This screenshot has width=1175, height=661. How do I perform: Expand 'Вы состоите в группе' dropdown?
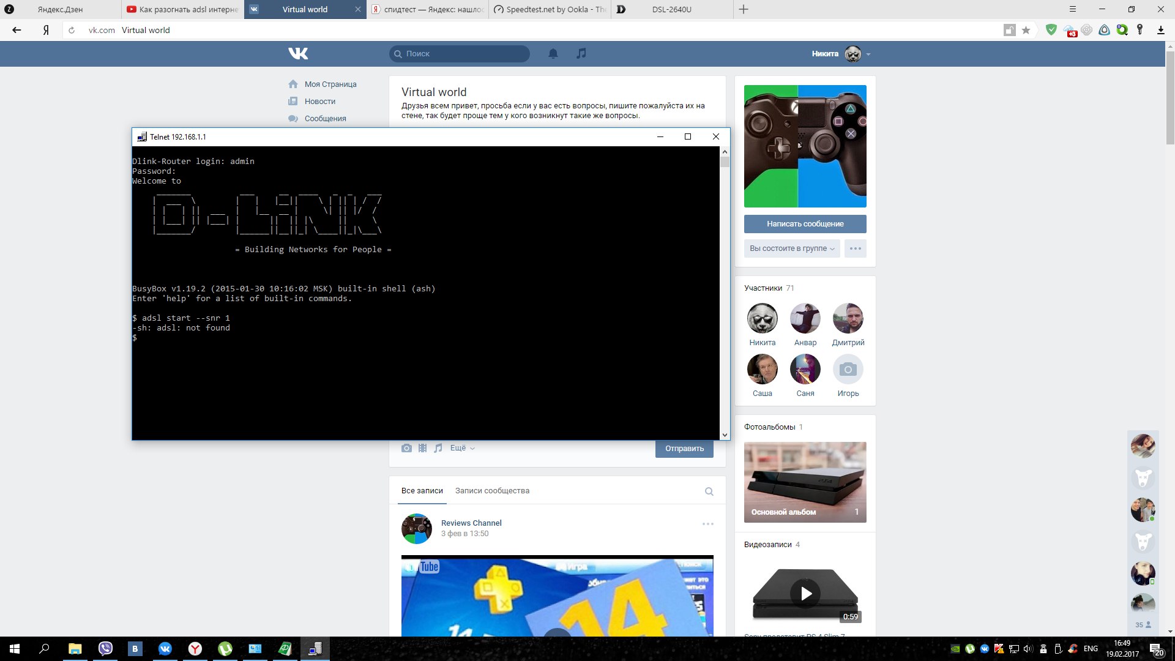(792, 248)
